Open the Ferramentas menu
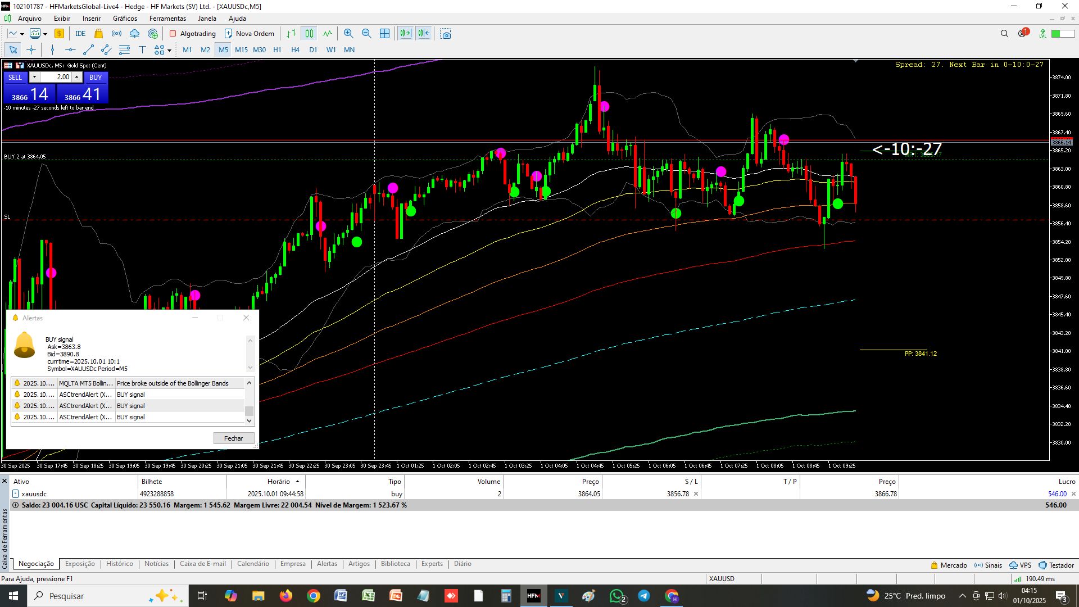The height and width of the screenshot is (607, 1079). [x=167, y=19]
